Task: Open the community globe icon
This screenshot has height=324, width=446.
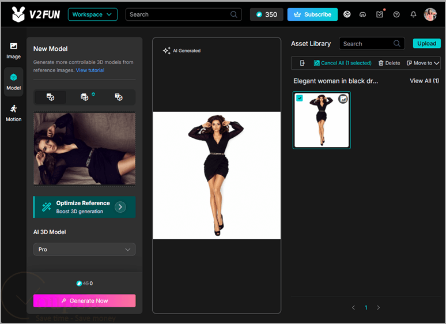Action: pos(347,14)
